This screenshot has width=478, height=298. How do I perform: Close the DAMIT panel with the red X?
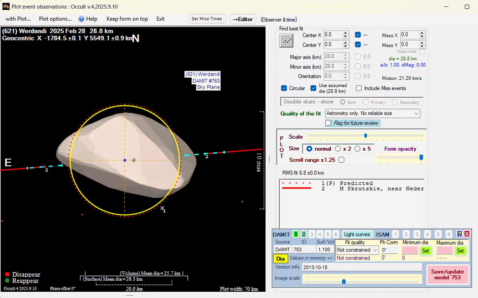point(467,234)
